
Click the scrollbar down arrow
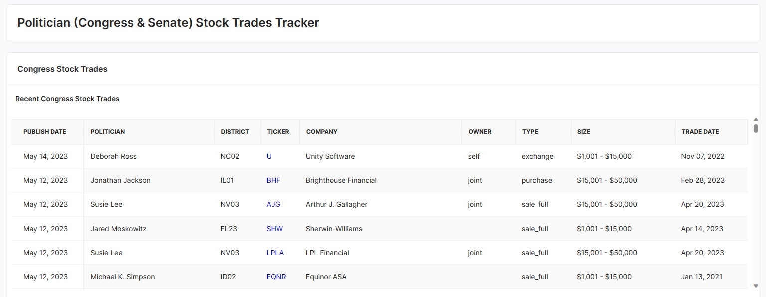pyautogui.click(x=756, y=286)
